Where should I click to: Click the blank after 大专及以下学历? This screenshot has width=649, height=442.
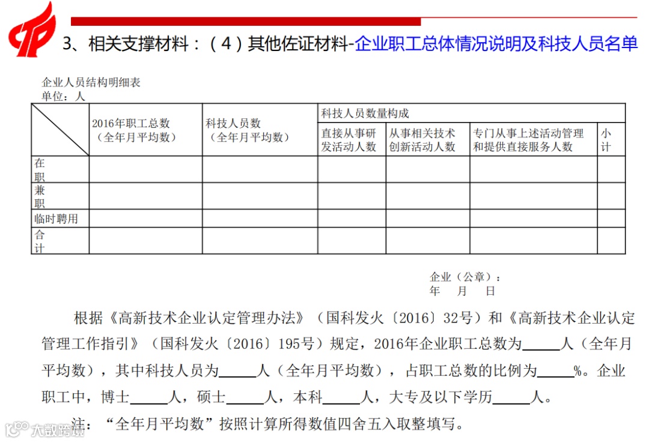[511, 399]
